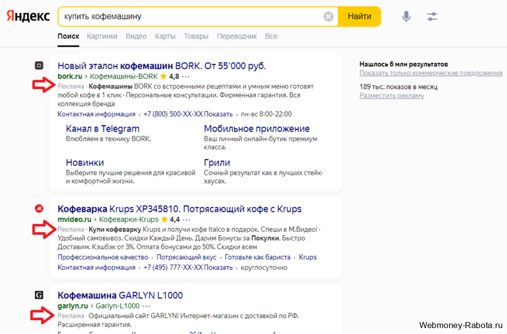Switch to the Картинки tab

coord(102,36)
